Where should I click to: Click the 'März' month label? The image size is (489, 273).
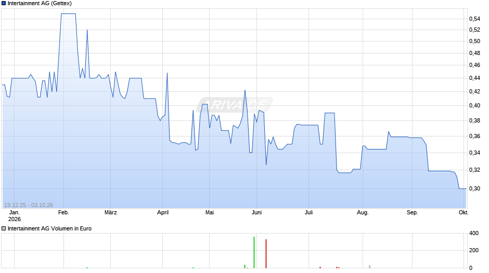(111, 213)
